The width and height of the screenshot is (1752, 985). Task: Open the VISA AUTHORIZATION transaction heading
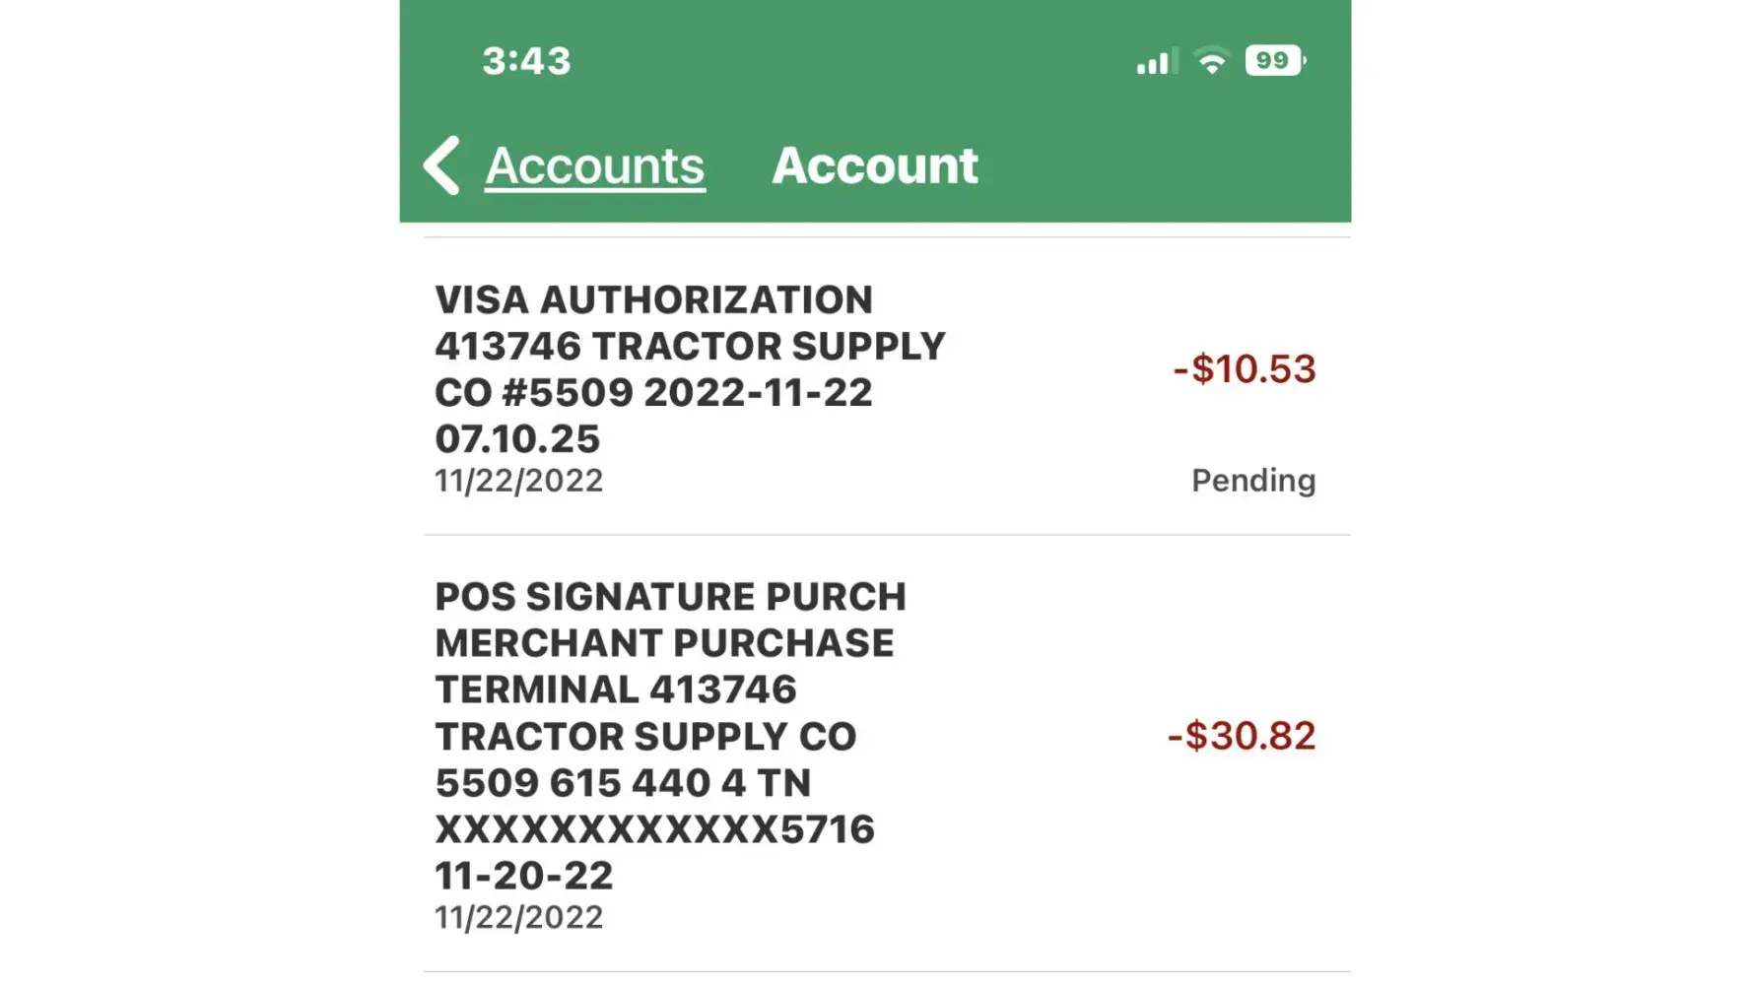[654, 299]
